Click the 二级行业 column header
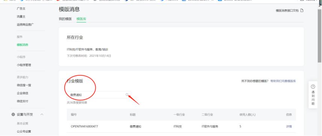The image size is (322, 136). (207, 115)
